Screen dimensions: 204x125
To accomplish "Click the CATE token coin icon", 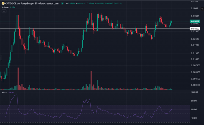I will pos(3,4).
